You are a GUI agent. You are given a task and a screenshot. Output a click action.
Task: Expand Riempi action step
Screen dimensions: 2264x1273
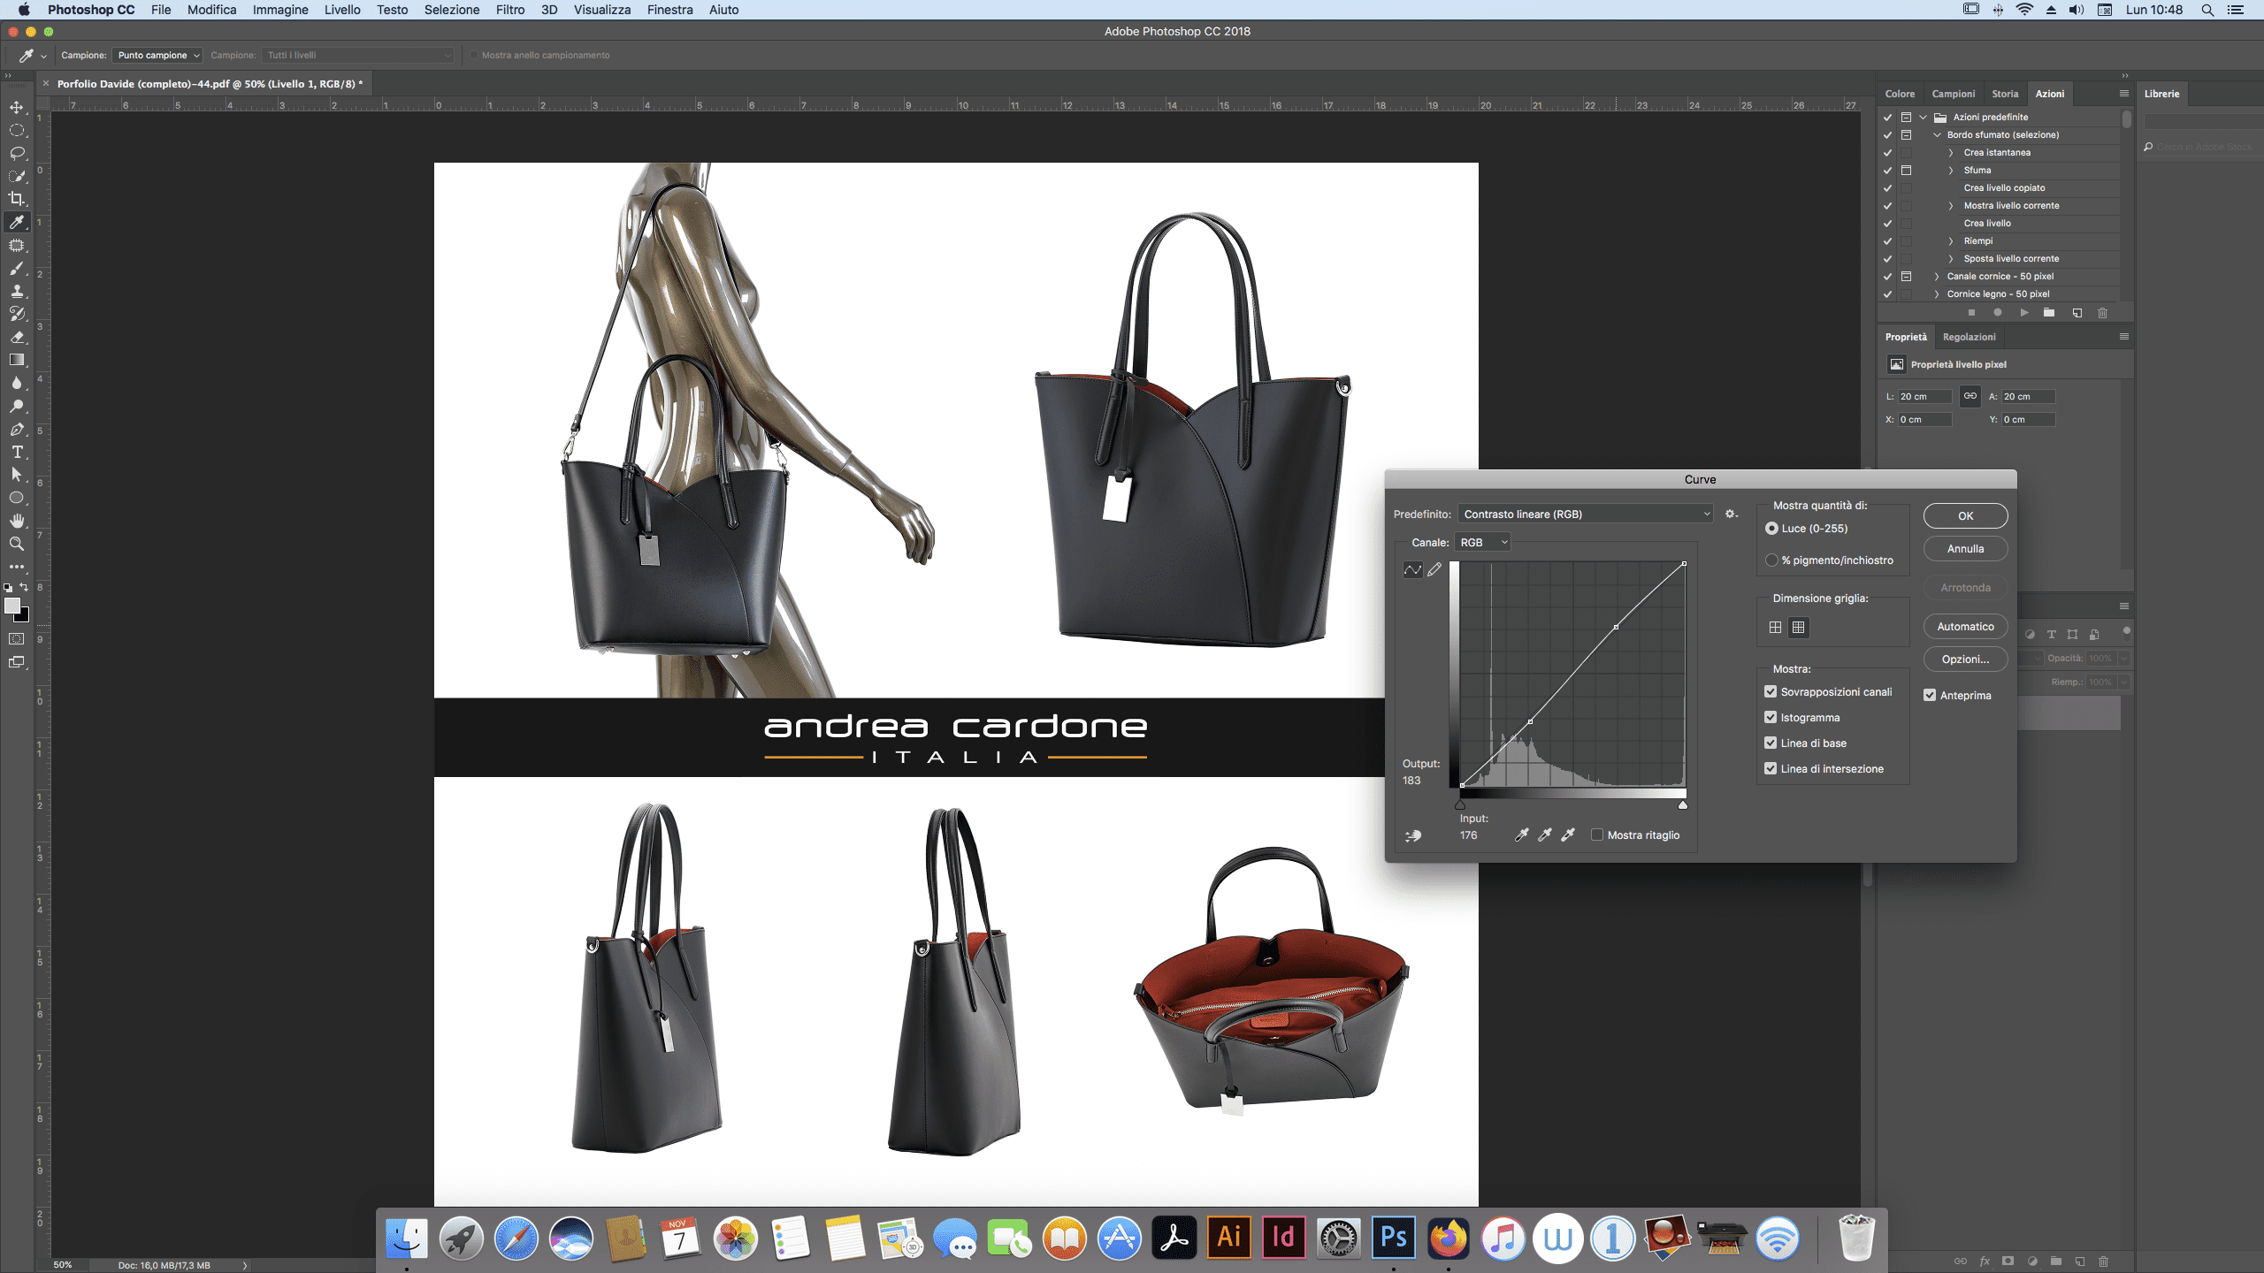[x=1951, y=240]
